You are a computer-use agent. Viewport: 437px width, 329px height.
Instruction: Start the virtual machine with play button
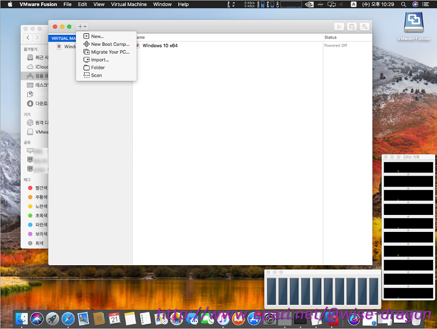(339, 26)
